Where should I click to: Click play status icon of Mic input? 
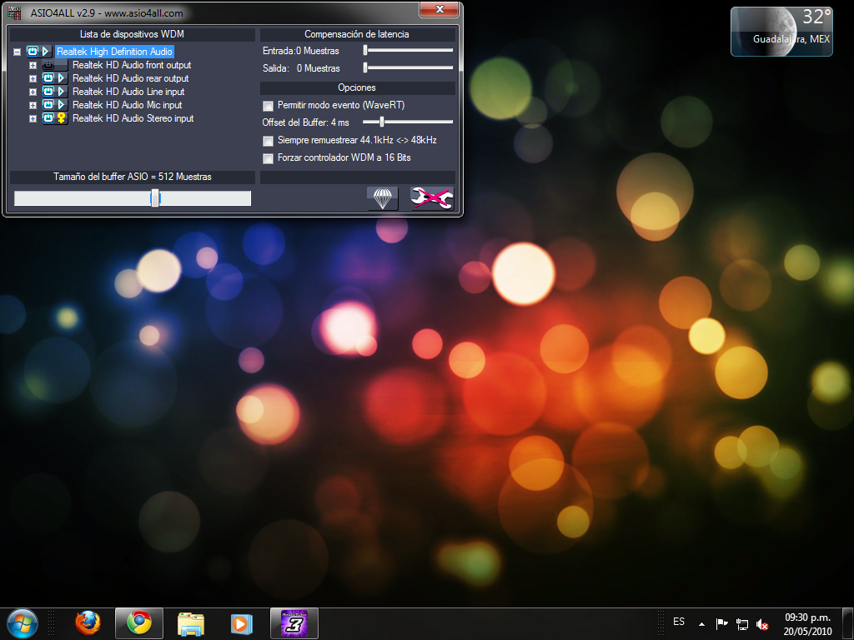point(62,104)
